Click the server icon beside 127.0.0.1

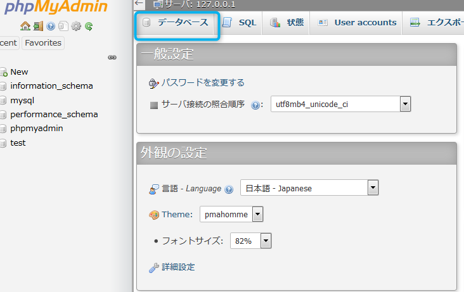158,4
